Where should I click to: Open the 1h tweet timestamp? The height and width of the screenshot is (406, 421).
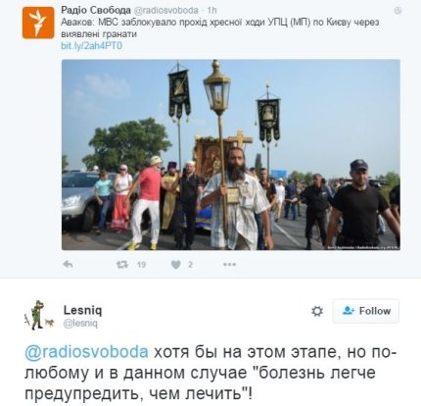click(x=212, y=11)
